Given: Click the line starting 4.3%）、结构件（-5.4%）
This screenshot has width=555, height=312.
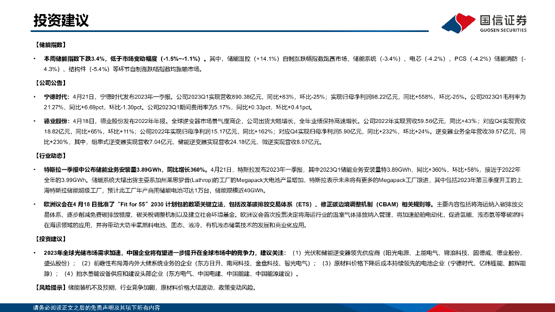Looking at the screenshot, I should tap(124, 69).
